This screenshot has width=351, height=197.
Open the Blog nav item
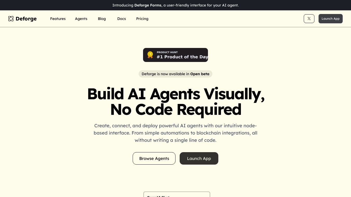tap(102, 19)
